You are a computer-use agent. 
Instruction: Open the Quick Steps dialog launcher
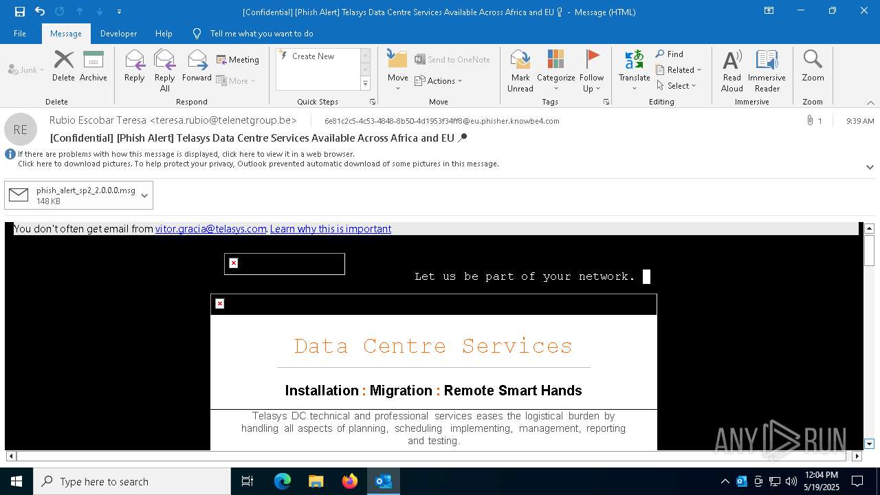point(373,102)
